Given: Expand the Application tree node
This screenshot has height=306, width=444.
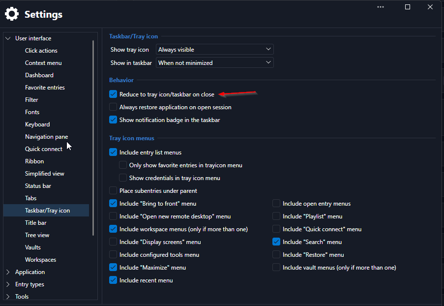Looking at the screenshot, I should (8, 272).
